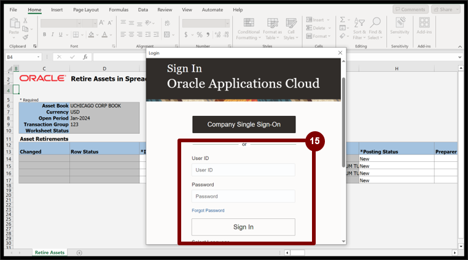Switch to the Formulas tab

(119, 10)
